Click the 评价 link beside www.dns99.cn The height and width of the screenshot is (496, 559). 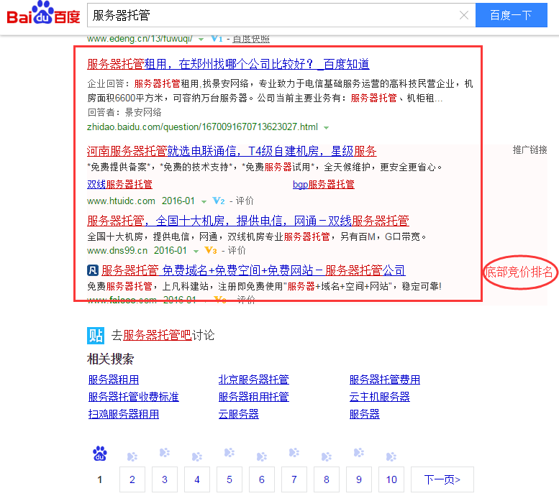(x=237, y=251)
